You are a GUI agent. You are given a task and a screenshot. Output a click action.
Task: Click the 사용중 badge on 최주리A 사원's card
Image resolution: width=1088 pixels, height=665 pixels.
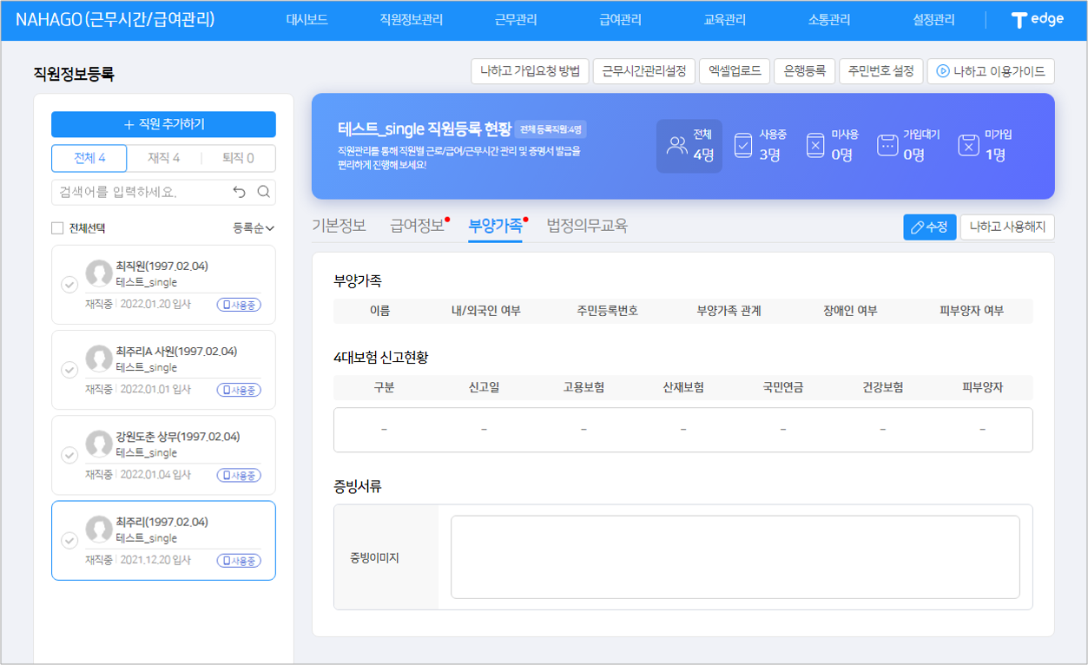239,390
